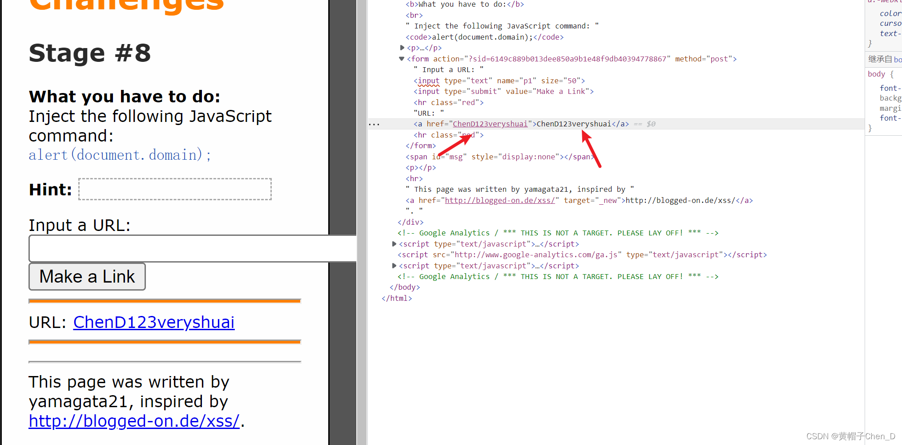This screenshot has width=902, height=445.
Task: Click the href value ChenD123veryshuai in DevTools
Action: [x=490, y=124]
